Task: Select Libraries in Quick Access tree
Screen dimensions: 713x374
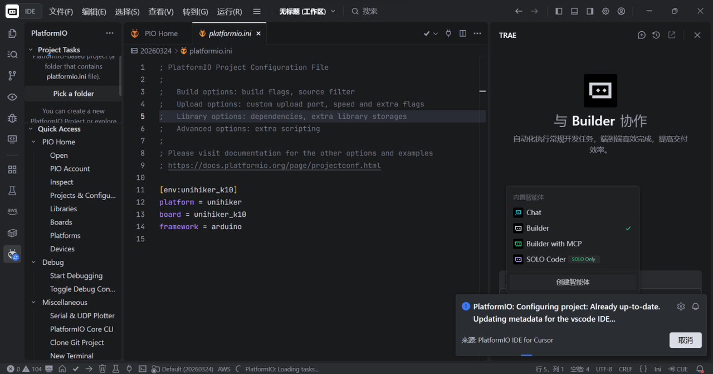Action: [x=64, y=209]
